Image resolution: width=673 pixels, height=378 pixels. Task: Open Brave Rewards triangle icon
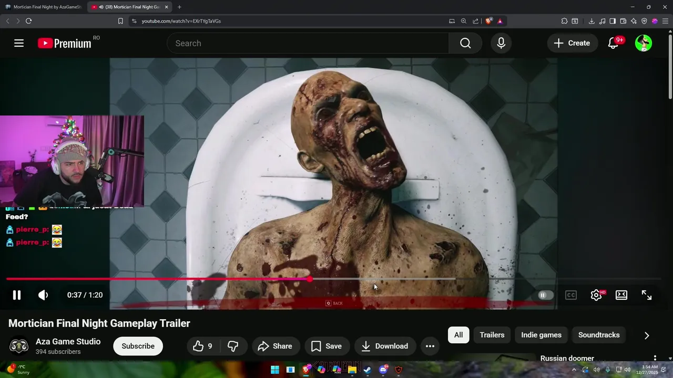coord(500,21)
